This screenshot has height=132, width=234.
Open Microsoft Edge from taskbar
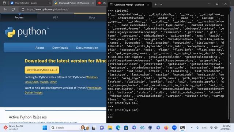tap(118, 128)
